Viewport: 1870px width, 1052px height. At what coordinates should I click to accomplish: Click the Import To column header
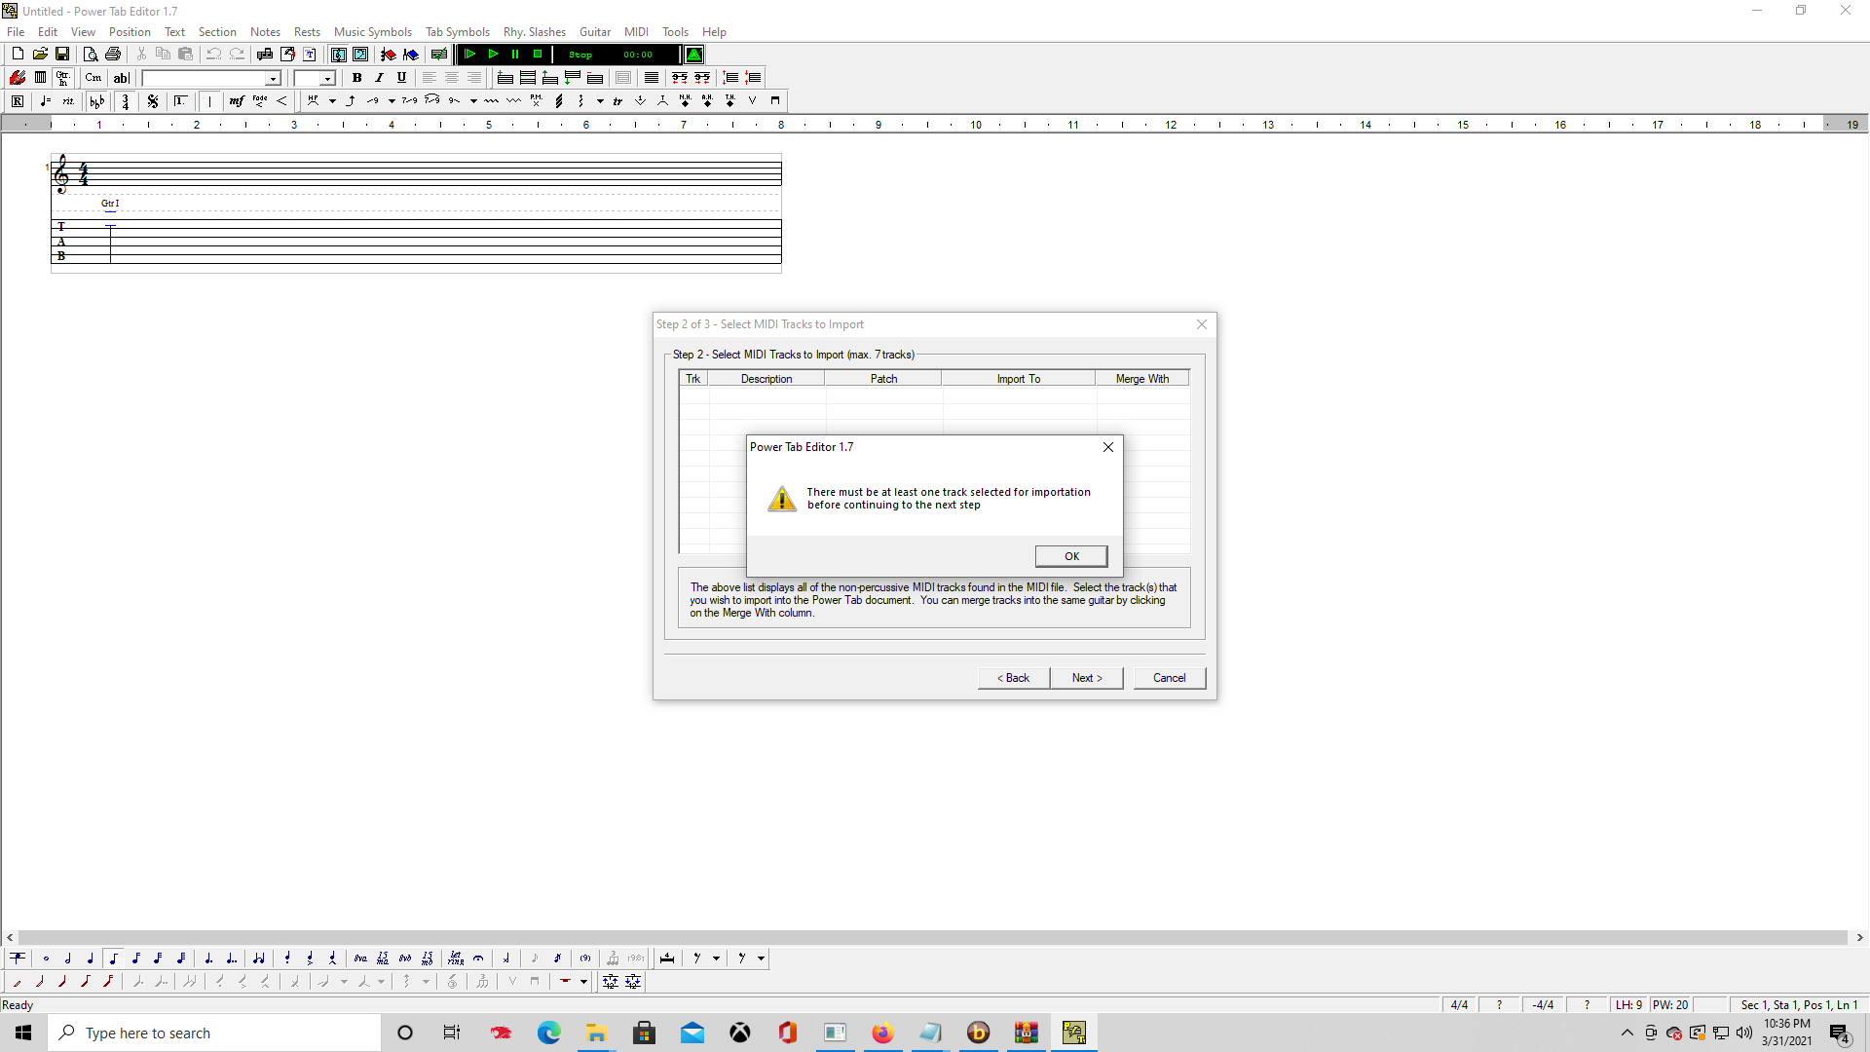pyautogui.click(x=1018, y=379)
